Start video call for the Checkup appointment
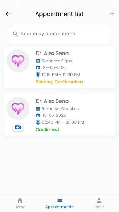This screenshot has width=119, height=212. (18, 127)
